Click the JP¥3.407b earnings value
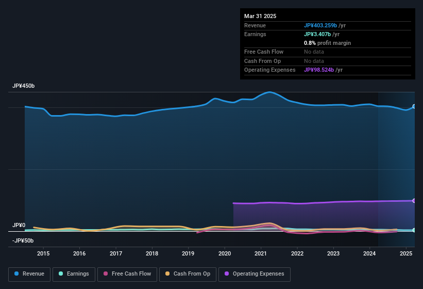 click(x=317, y=34)
